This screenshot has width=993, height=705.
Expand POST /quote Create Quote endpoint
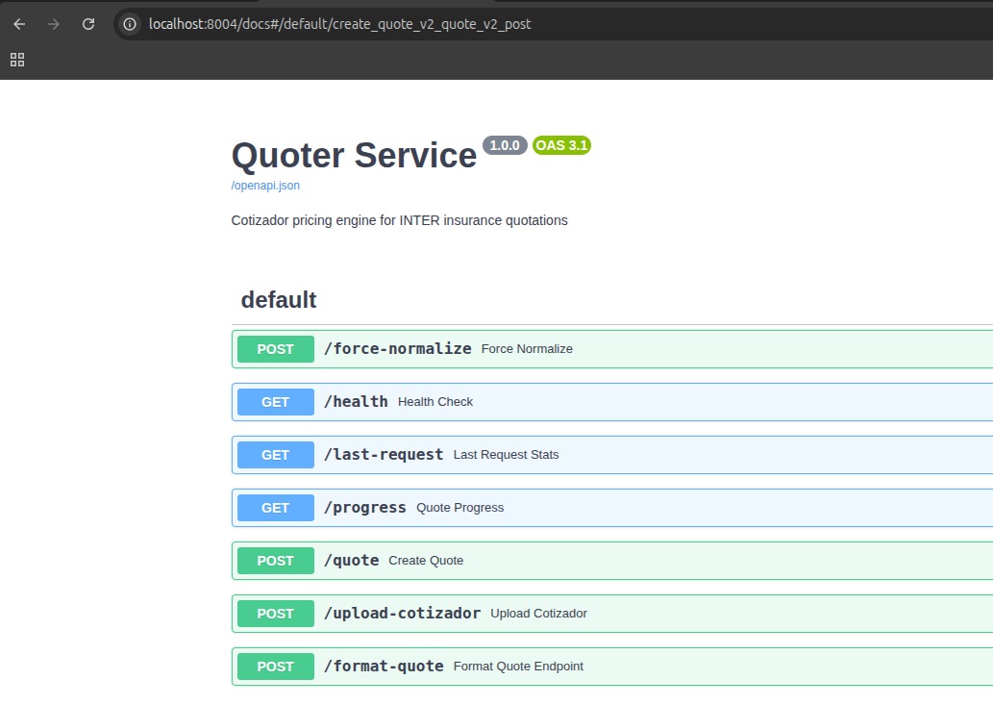coord(612,561)
